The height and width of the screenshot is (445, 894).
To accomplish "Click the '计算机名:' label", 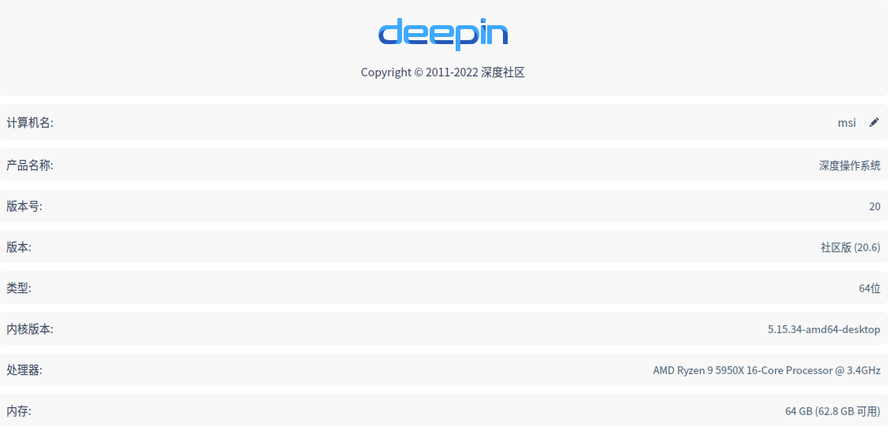I will click(x=30, y=123).
